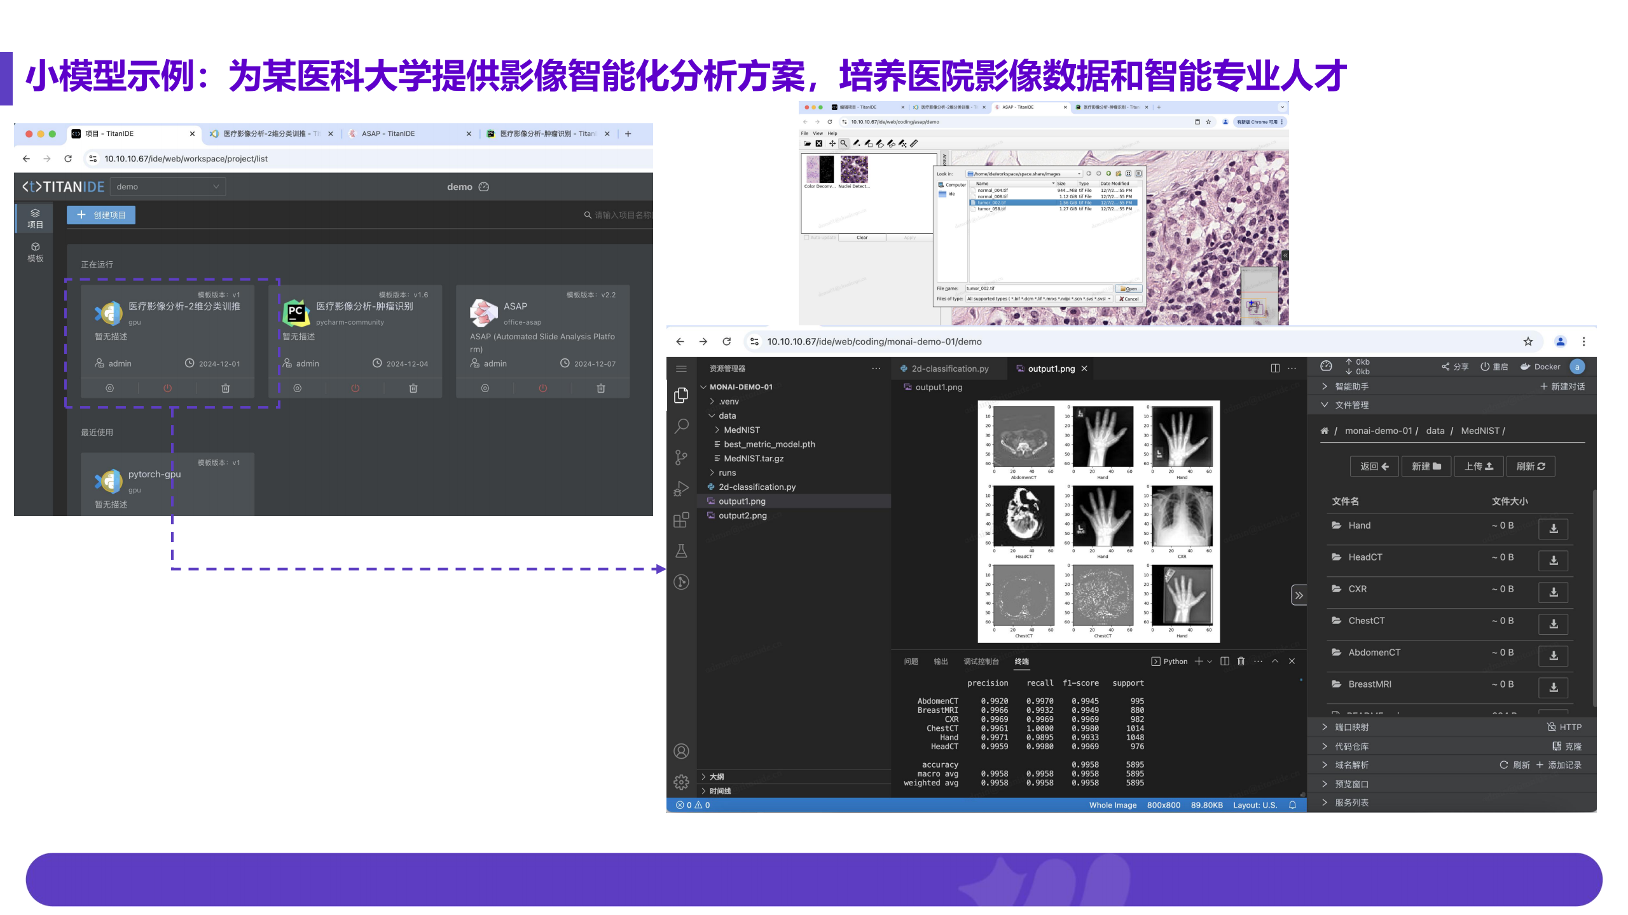1628x915 pixels.
Task: Open the settings gear in activity bar
Action: [x=681, y=782]
